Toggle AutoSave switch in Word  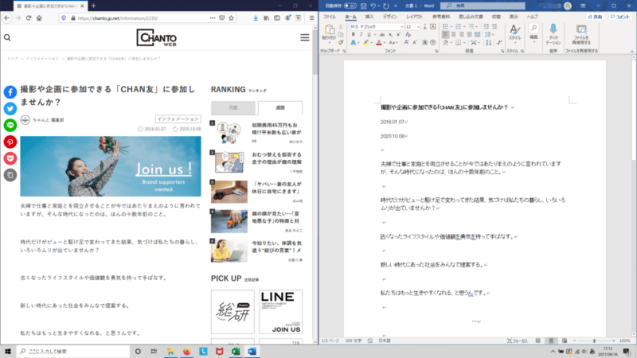click(350, 6)
